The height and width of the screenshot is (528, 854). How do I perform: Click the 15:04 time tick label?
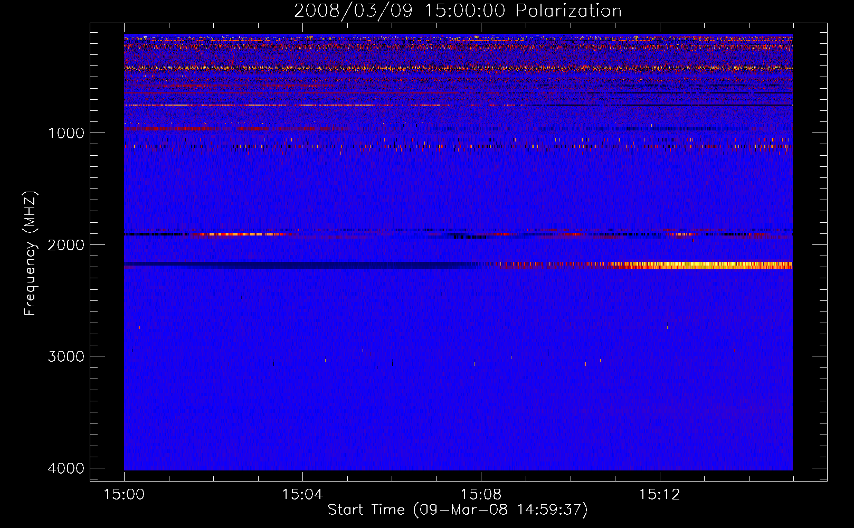(x=302, y=495)
